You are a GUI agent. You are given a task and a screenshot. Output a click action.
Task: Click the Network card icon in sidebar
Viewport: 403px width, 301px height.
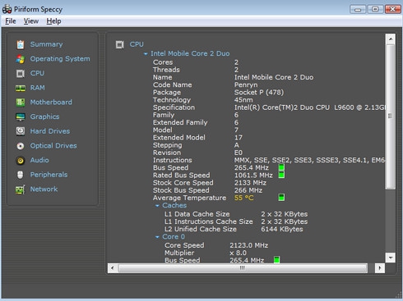(x=21, y=189)
